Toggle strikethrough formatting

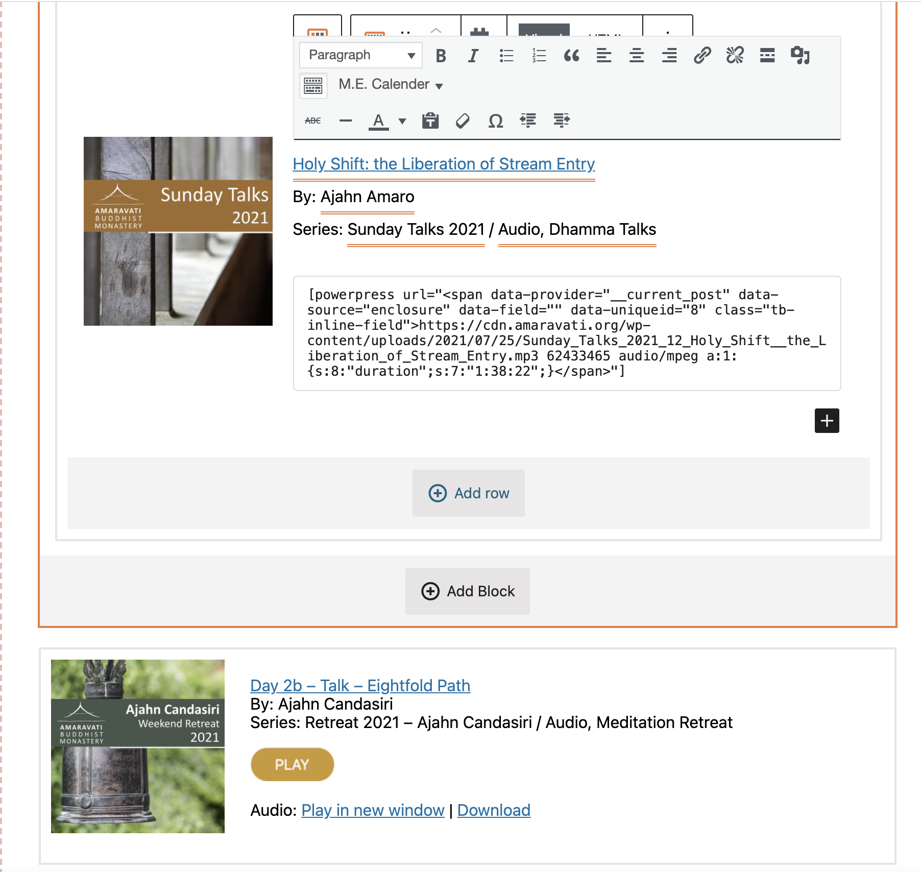(x=313, y=120)
